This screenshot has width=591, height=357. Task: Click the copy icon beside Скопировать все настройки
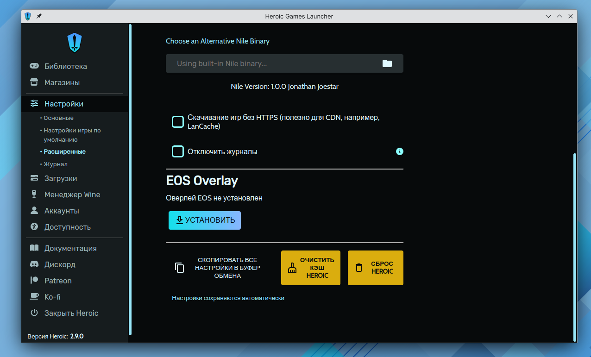180,268
